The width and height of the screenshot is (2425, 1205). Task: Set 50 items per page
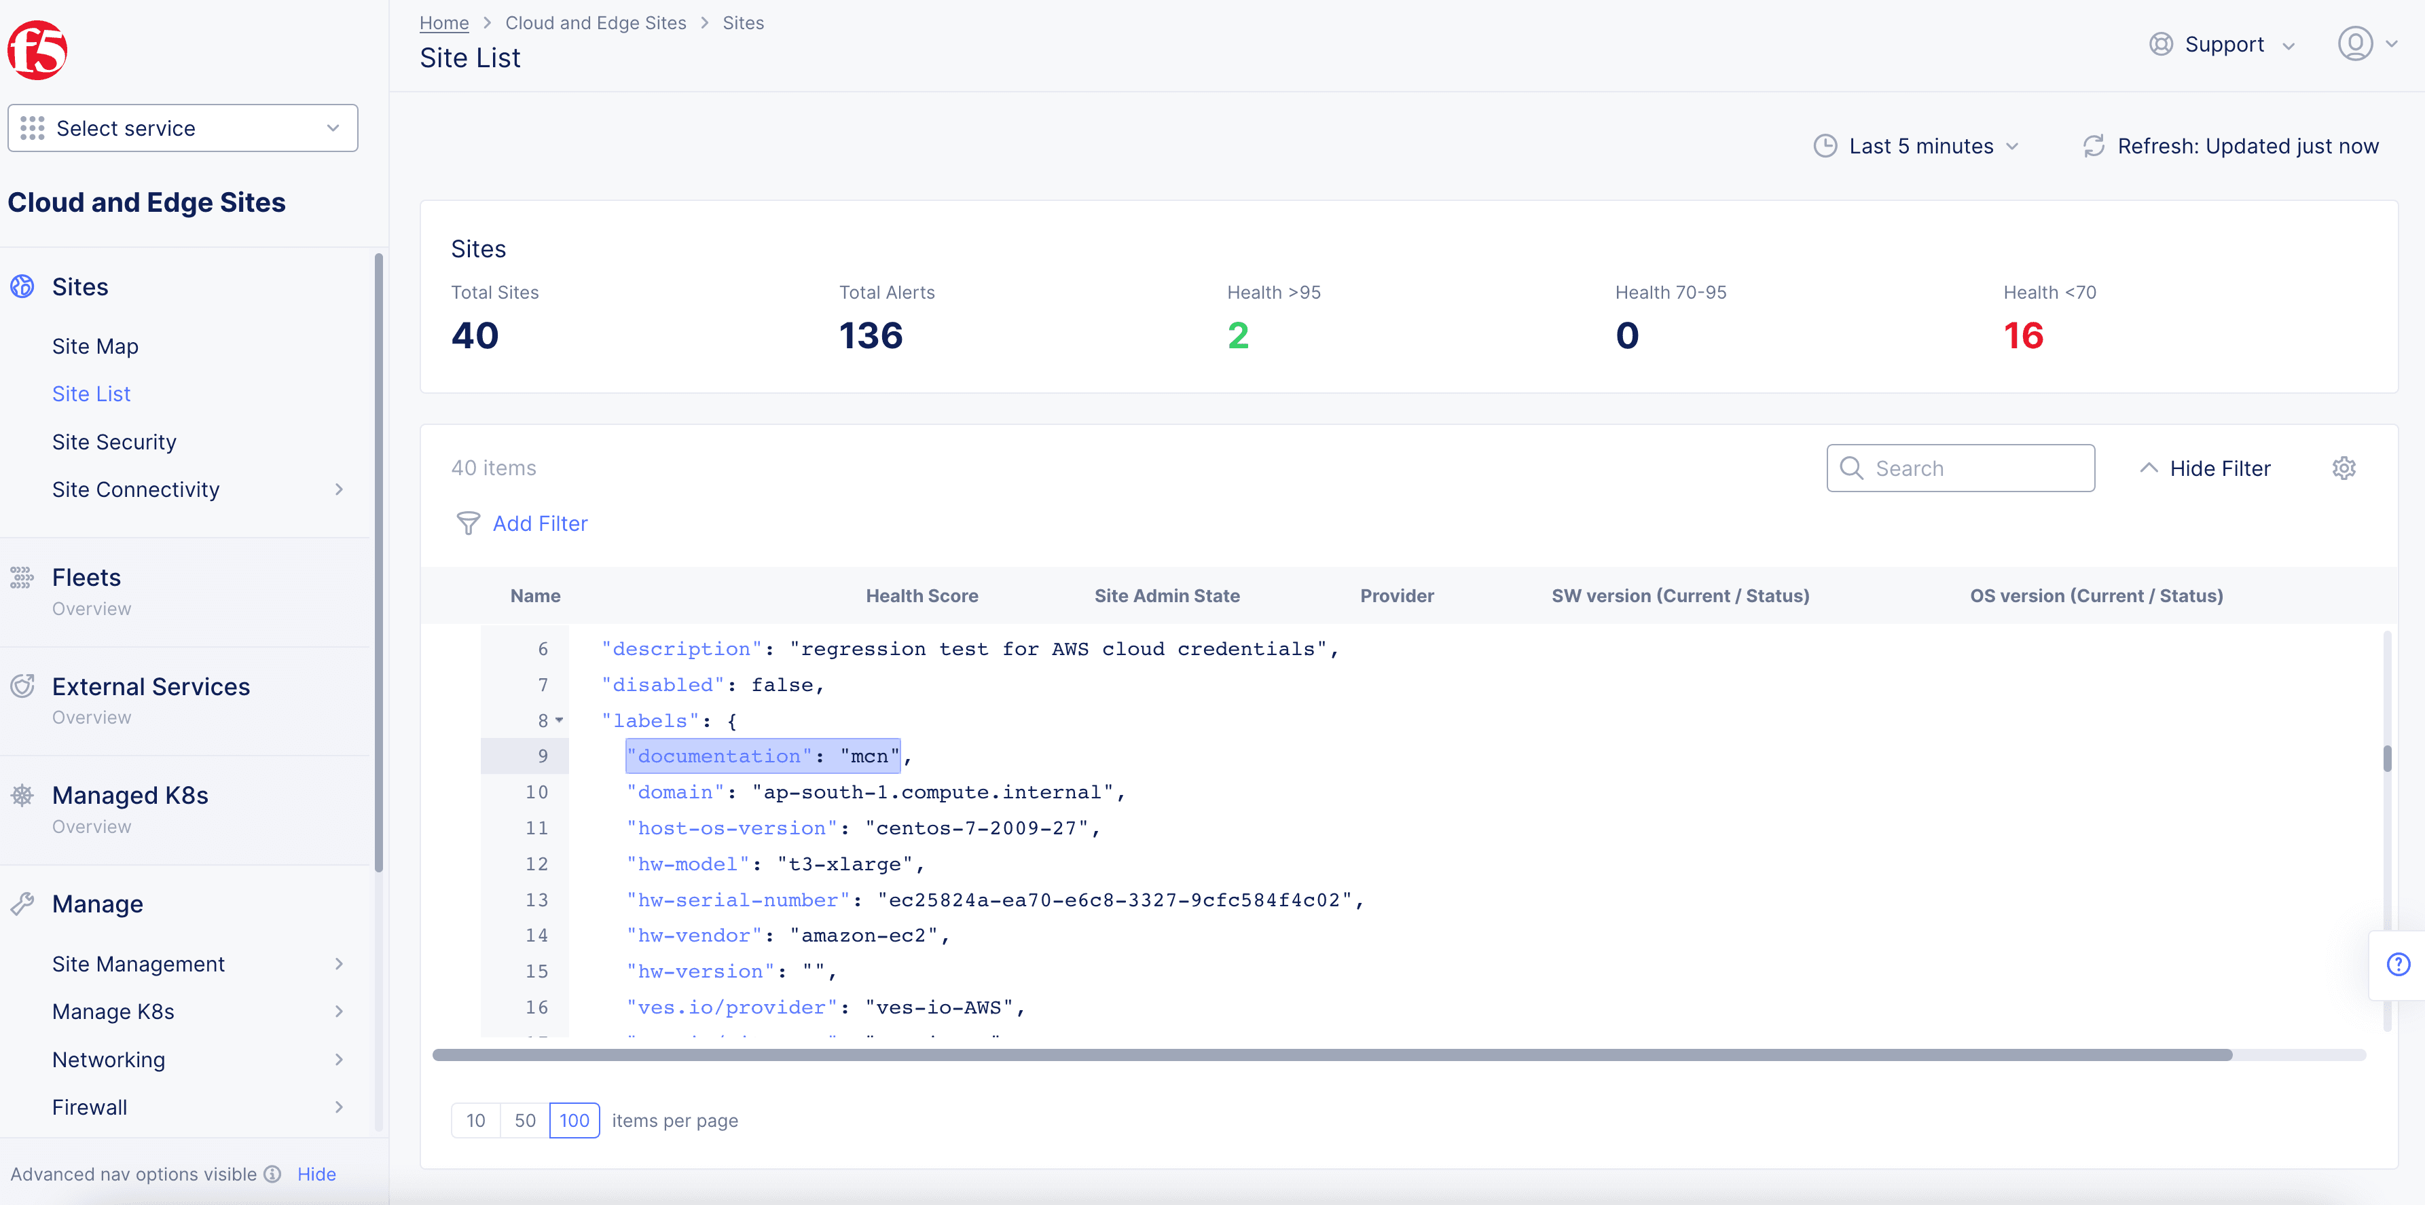coord(524,1120)
